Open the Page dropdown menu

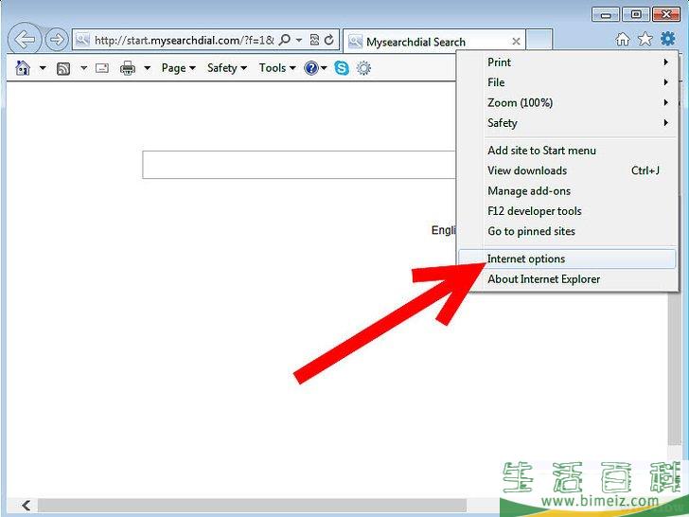178,68
